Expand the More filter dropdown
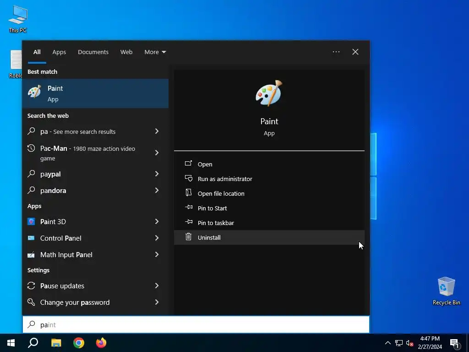This screenshot has height=352, width=469. [x=155, y=52]
